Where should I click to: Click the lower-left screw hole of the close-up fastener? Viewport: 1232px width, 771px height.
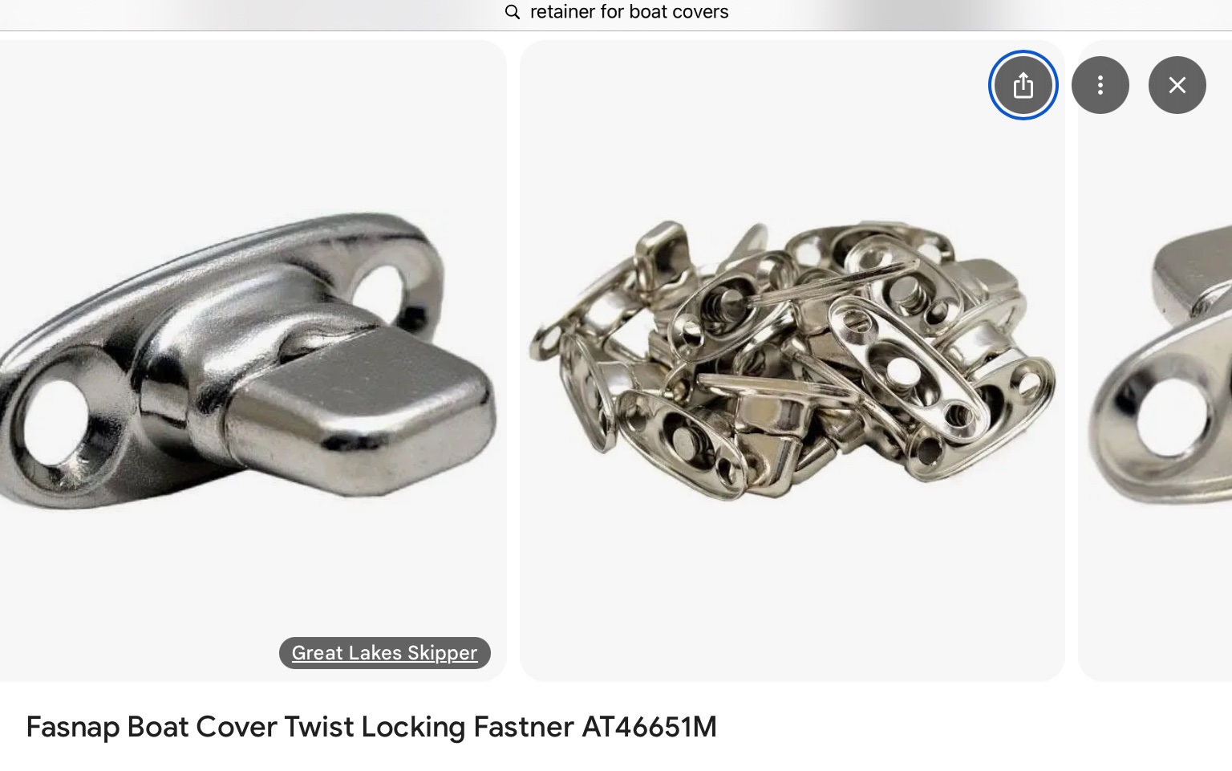pyautogui.click(x=55, y=425)
